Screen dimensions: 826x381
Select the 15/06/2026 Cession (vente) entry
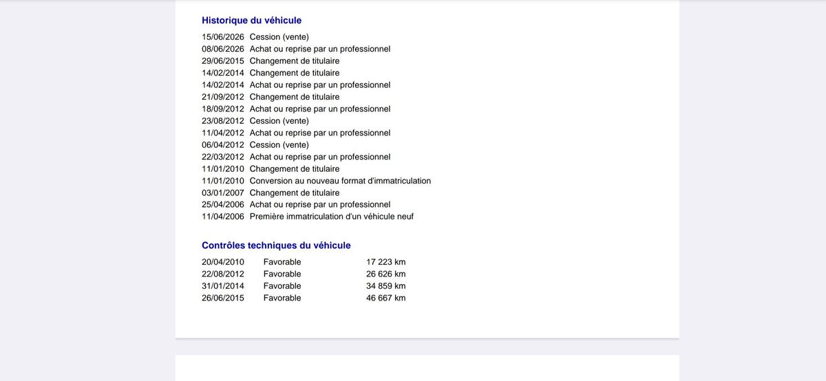(255, 37)
